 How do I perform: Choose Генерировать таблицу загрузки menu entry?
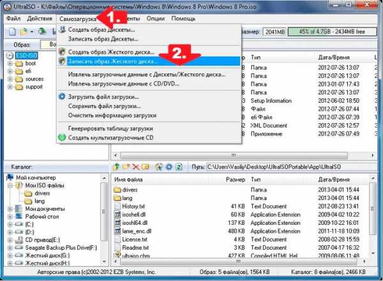point(149,128)
